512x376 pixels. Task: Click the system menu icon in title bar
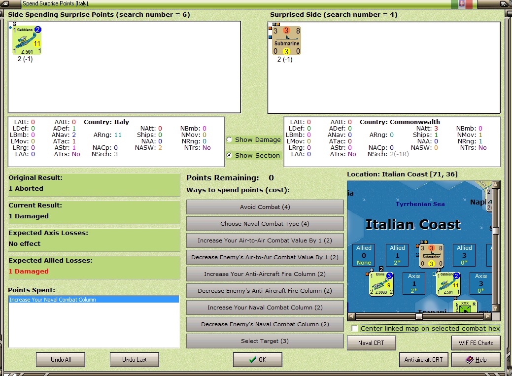coord(5,4)
